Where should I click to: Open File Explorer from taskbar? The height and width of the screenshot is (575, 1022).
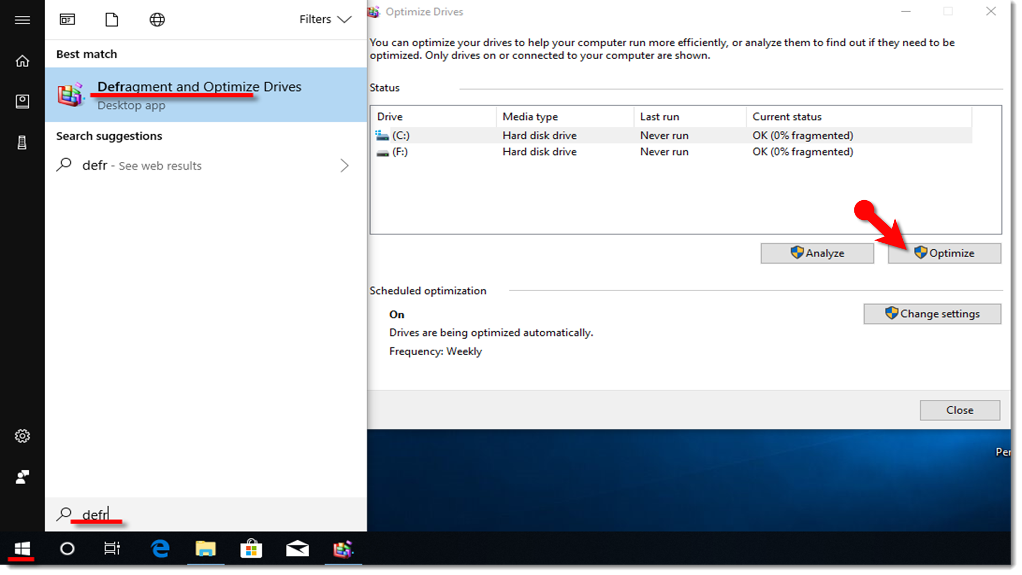[205, 548]
